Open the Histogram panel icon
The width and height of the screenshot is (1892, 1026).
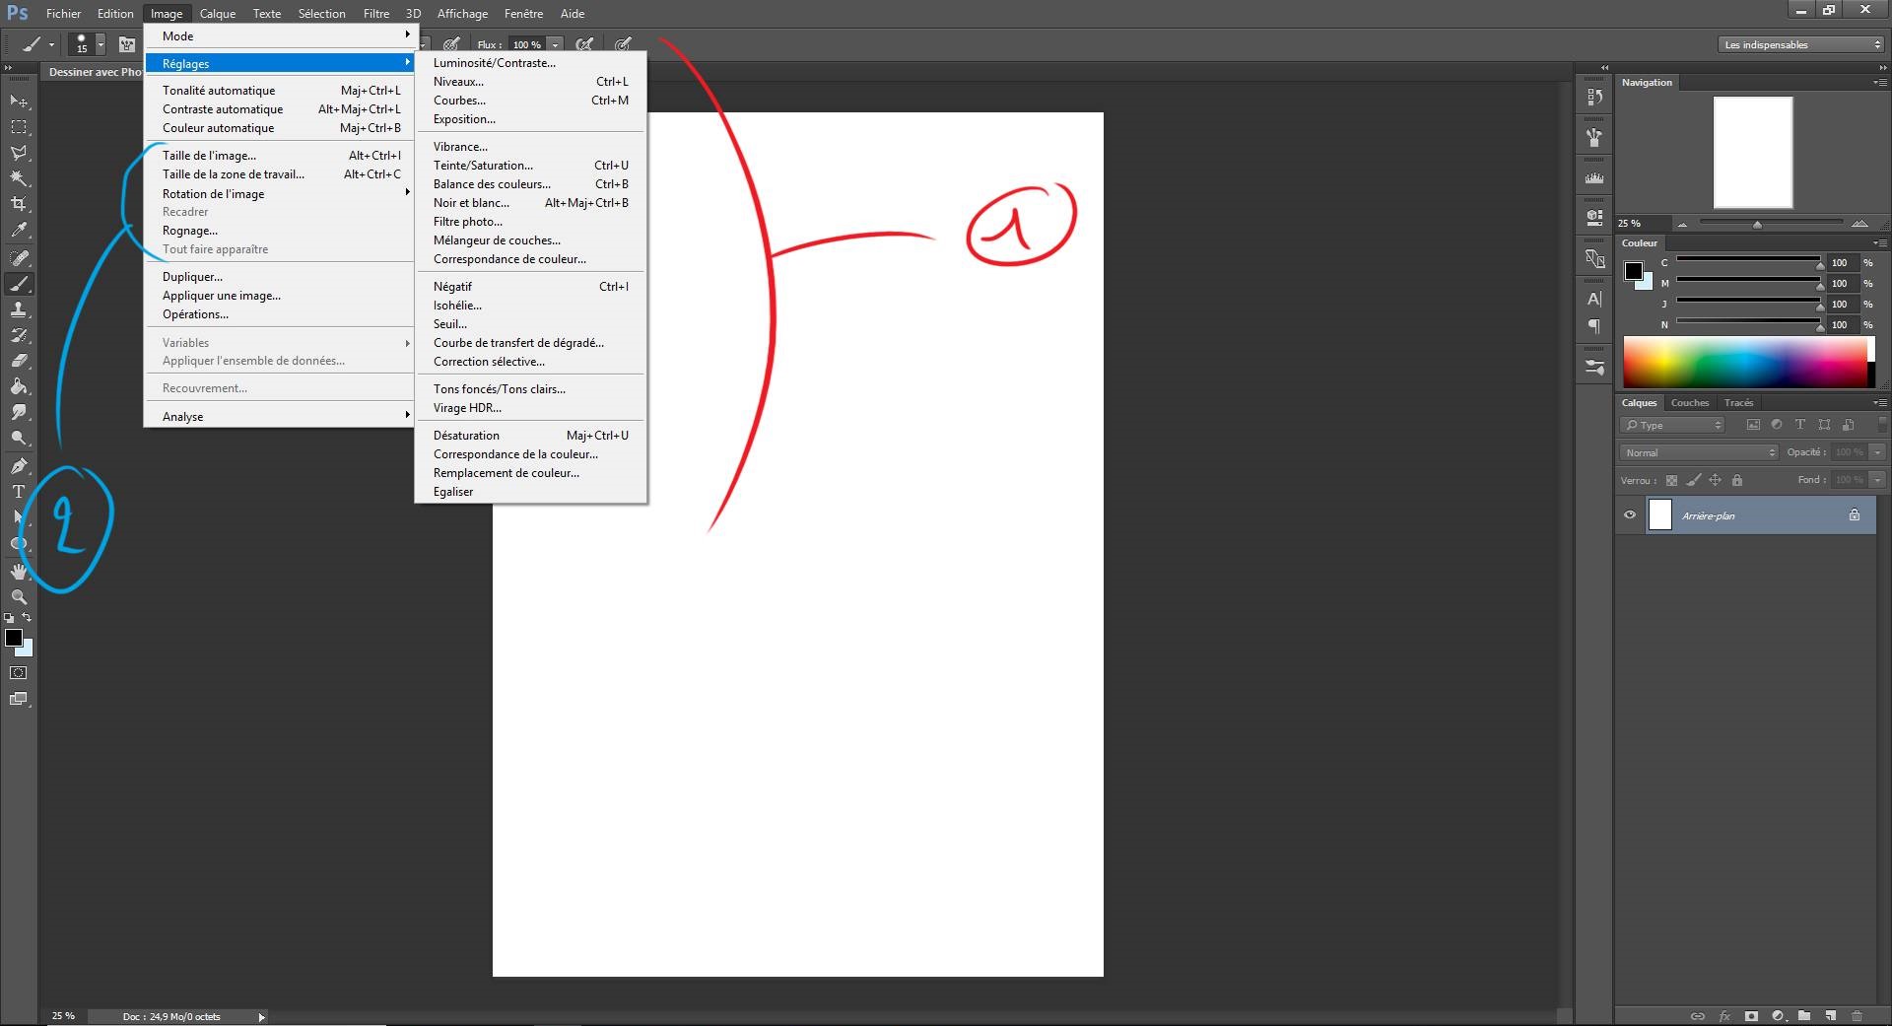point(1593,177)
